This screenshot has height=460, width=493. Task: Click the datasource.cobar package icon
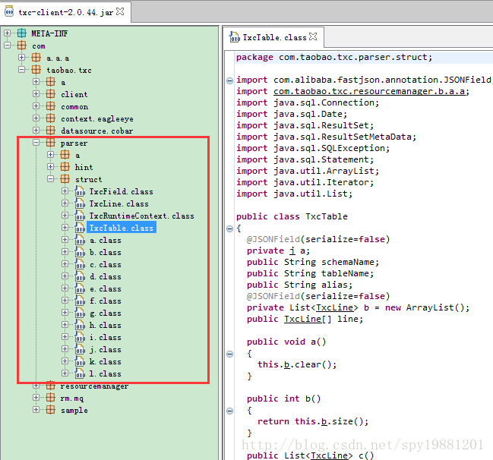50,131
